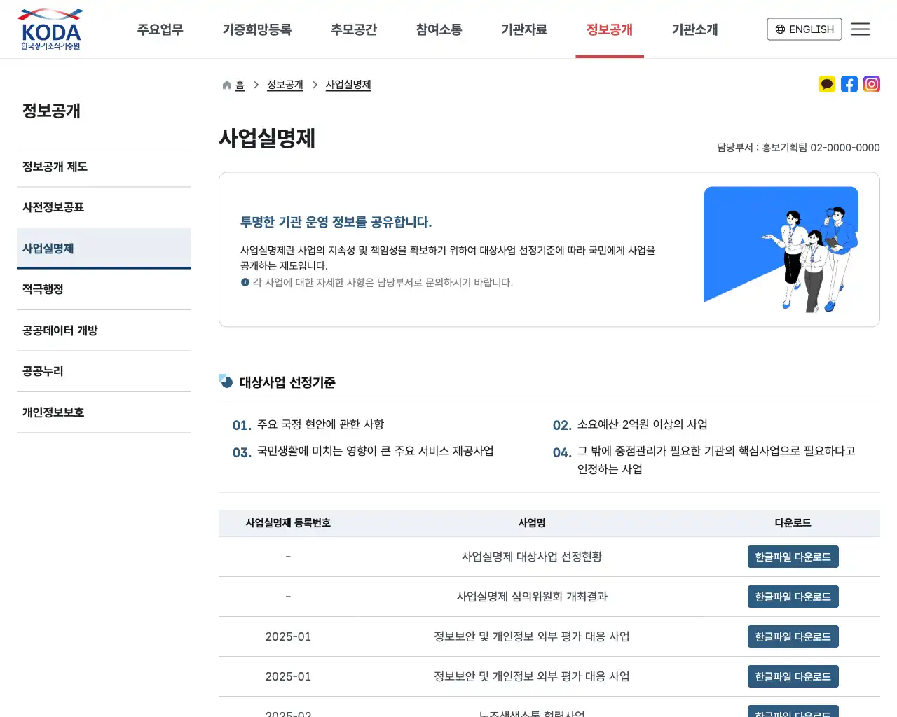The image size is (897, 717).
Task: Open 개인정보보호 from the sidebar
Action: [x=52, y=412]
